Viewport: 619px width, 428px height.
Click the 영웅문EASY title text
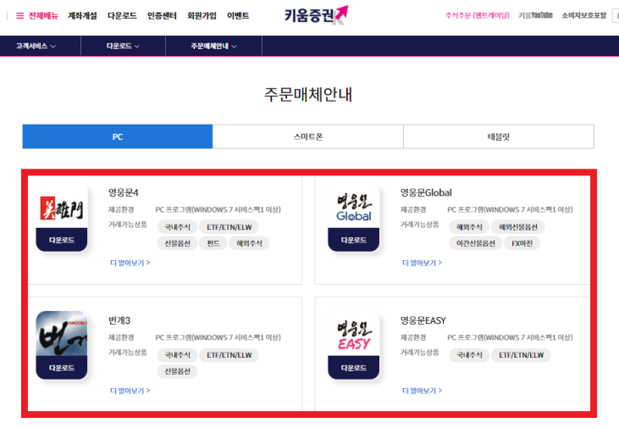pyautogui.click(x=423, y=320)
